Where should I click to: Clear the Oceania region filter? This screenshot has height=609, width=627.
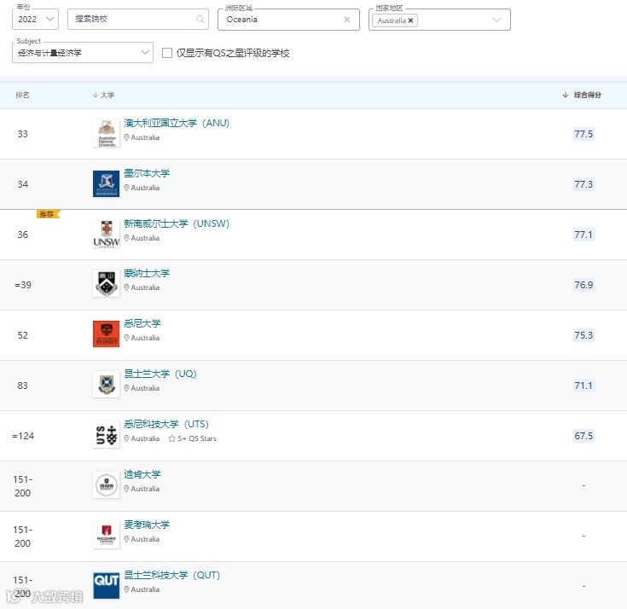coord(347,20)
